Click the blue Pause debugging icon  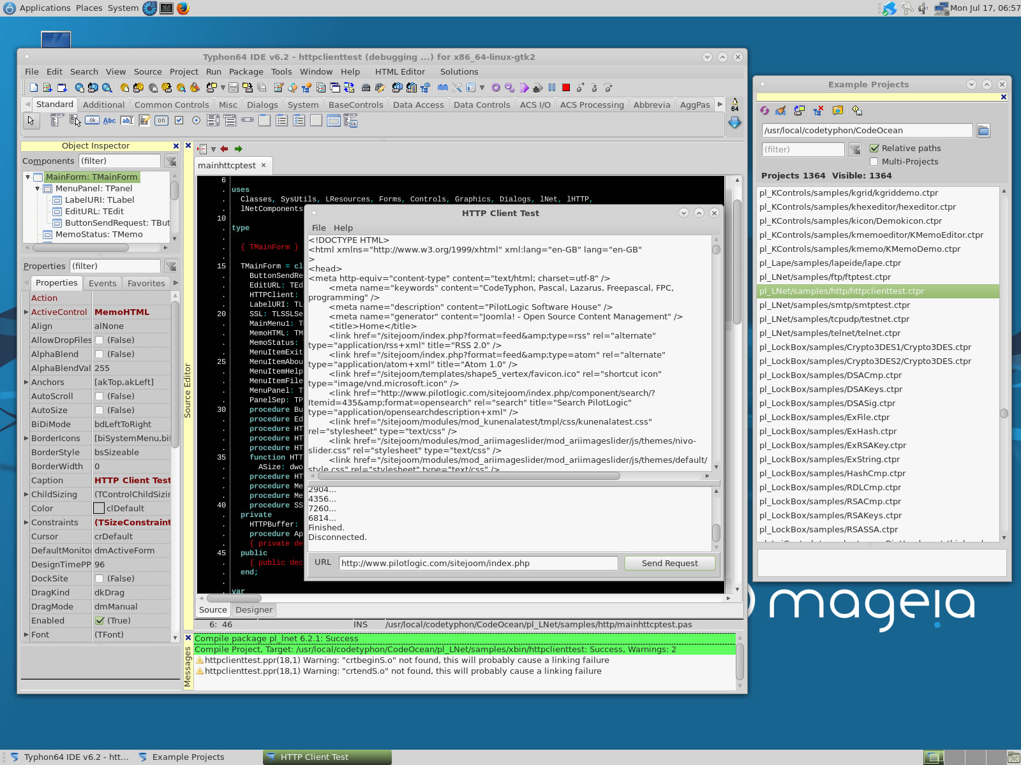coord(551,87)
